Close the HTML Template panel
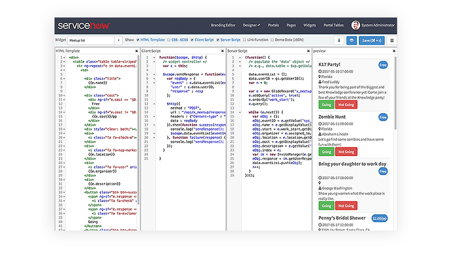Viewport: 450px width, 257px height. tap(137, 51)
